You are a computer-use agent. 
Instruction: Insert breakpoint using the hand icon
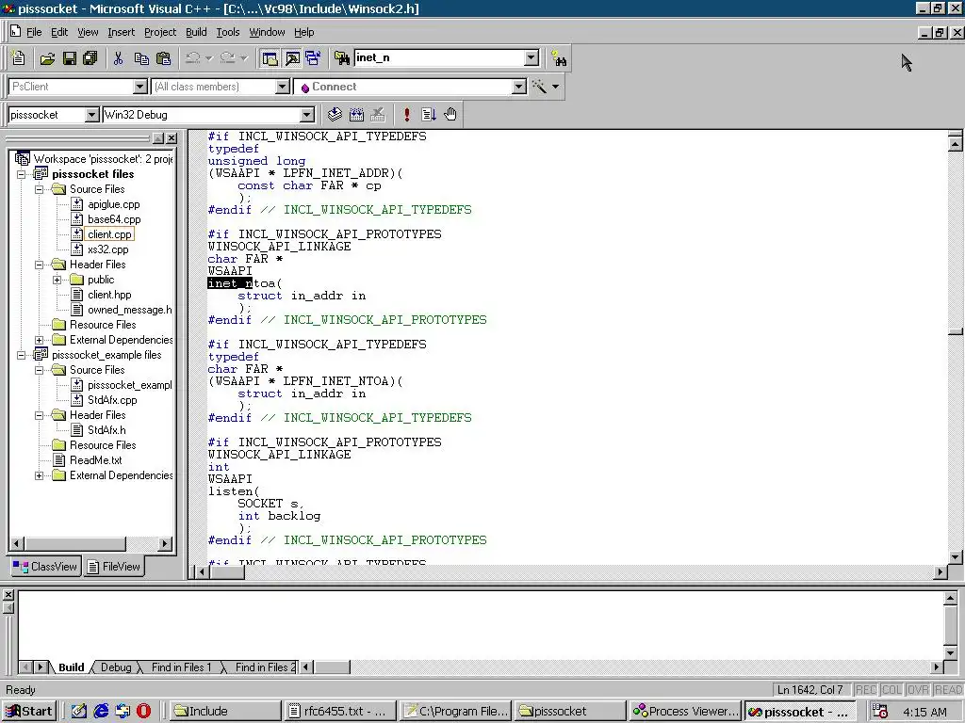point(450,114)
